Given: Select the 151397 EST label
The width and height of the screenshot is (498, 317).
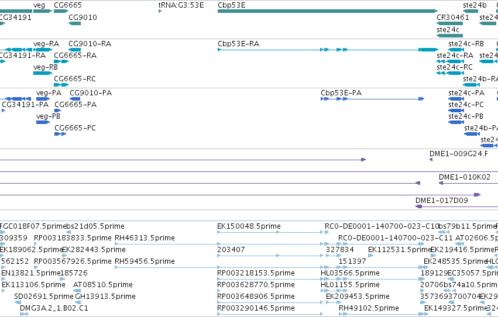Looking at the screenshot, I should click(x=352, y=261).
